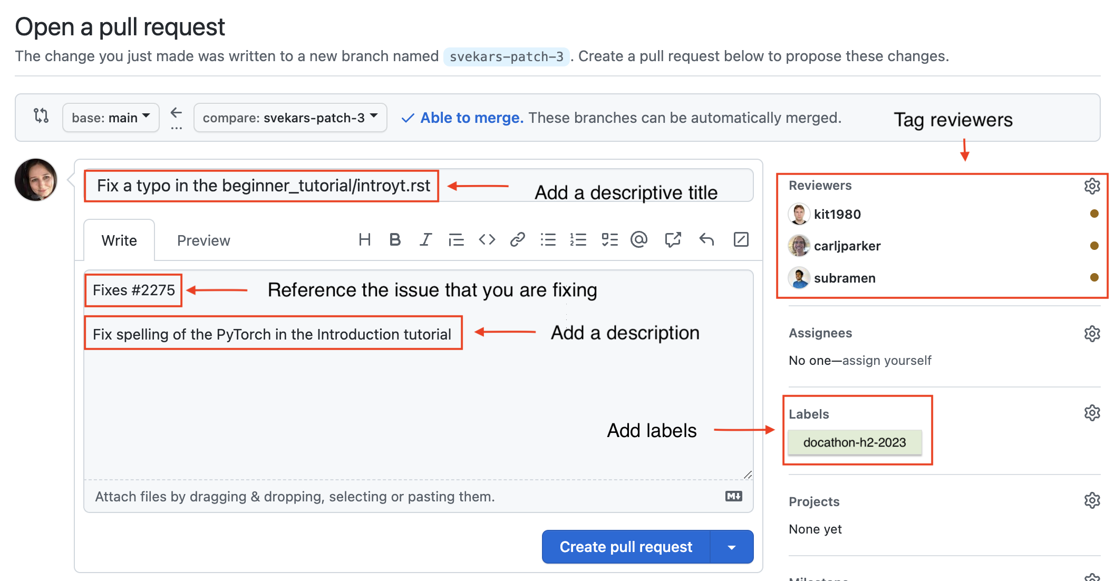This screenshot has height=581, width=1115.
Task: Click the assign yourself link
Action: click(887, 361)
